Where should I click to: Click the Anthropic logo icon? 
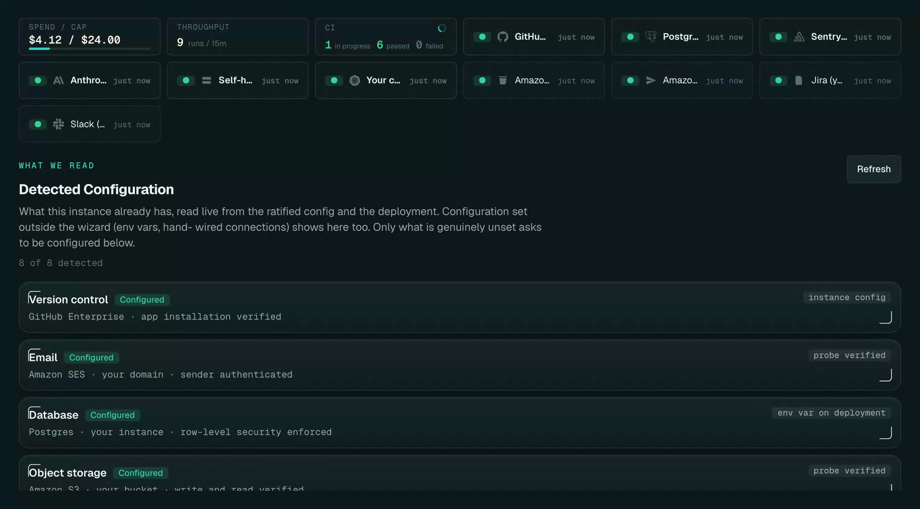(x=59, y=81)
